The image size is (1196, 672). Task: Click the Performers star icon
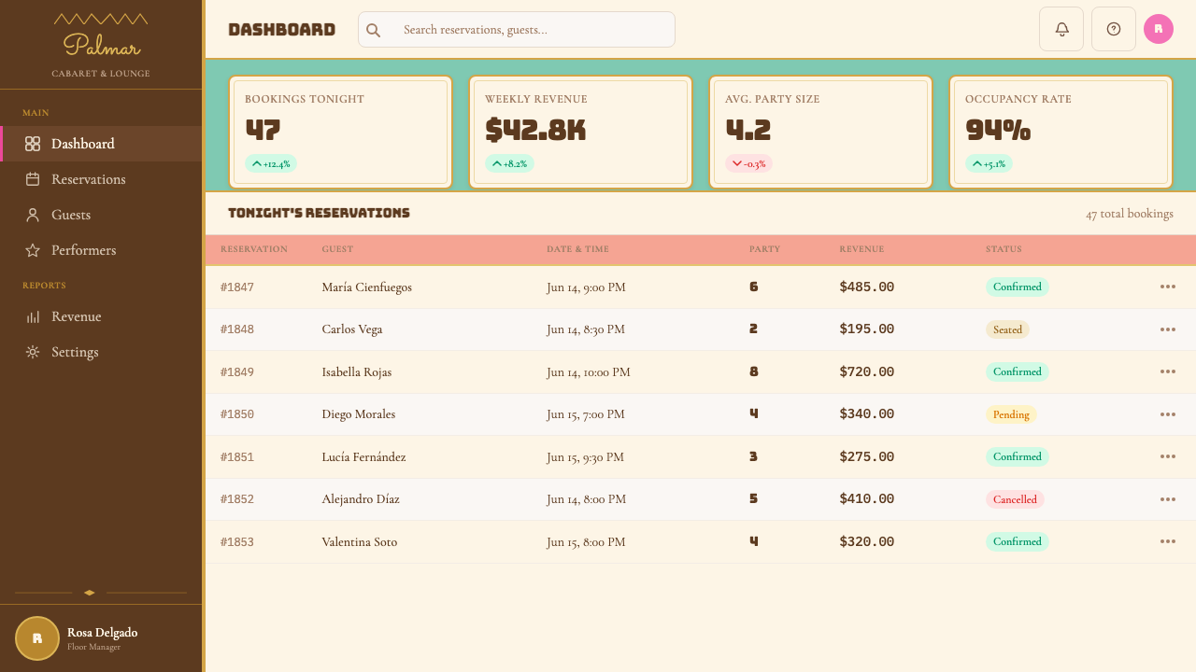pos(33,250)
